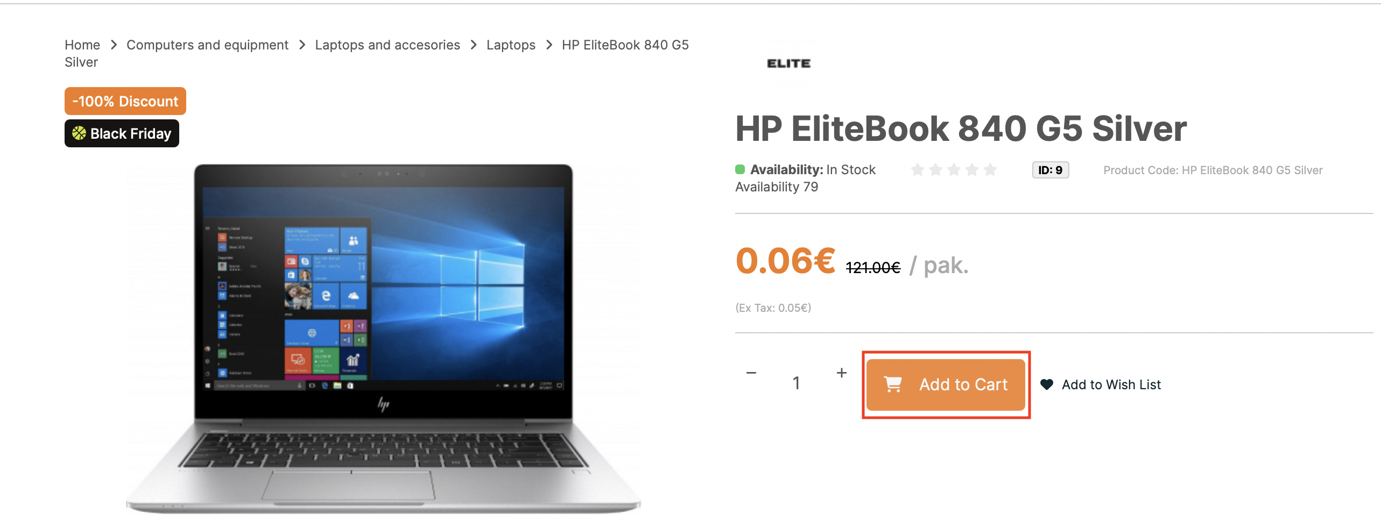Image resolution: width=1381 pixels, height=529 pixels.
Task: Click the ELITE brand logo
Action: [x=788, y=63]
